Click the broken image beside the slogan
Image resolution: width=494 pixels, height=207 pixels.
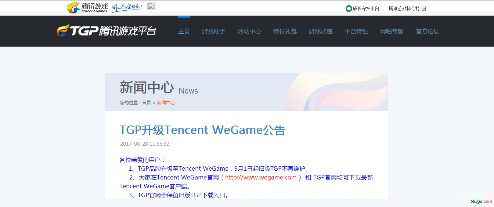tap(151, 7)
